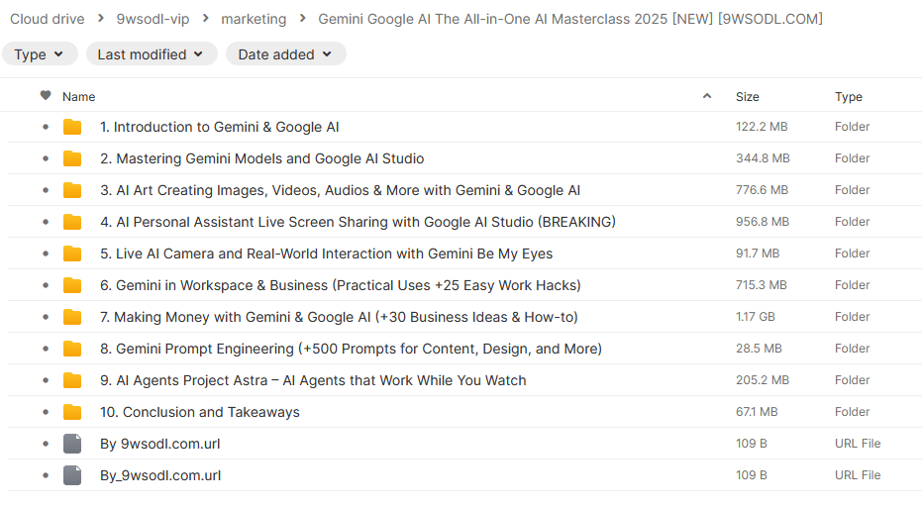Click the heart favorite column header icon

[46, 96]
